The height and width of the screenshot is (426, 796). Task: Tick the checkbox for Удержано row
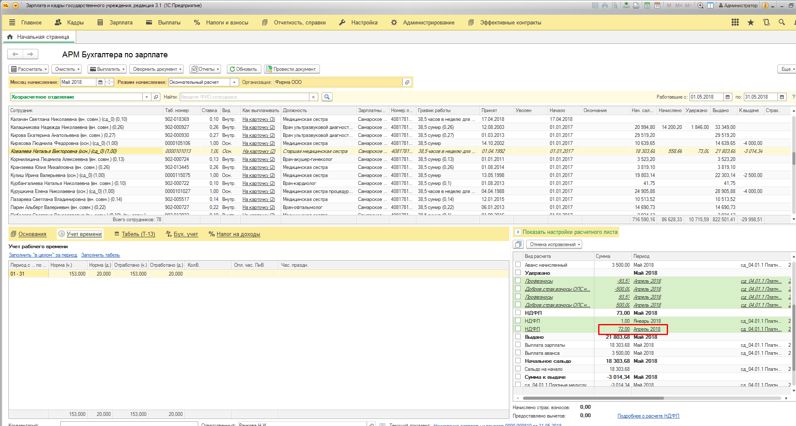pos(518,273)
